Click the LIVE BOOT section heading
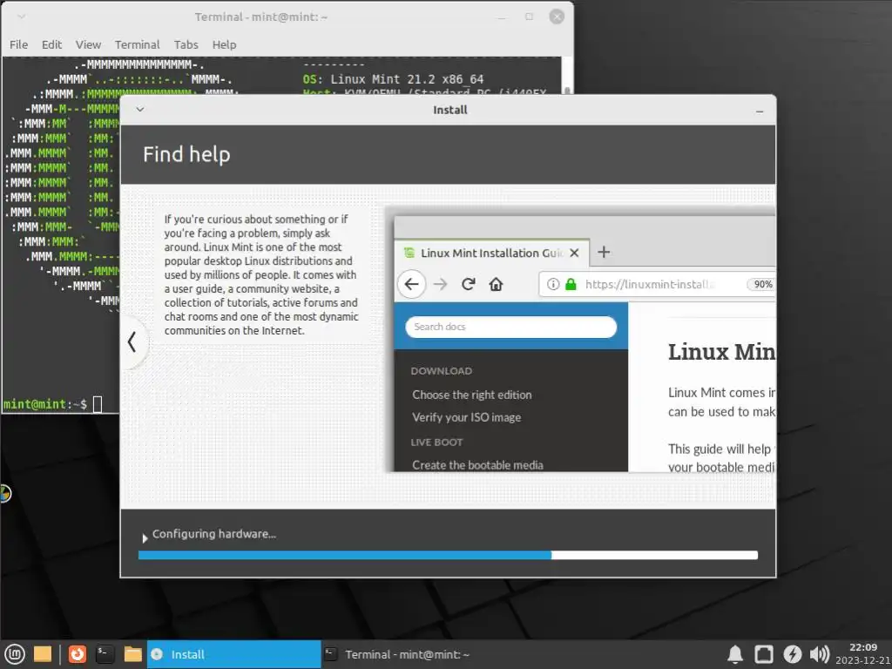This screenshot has height=669, width=892. pos(436,442)
